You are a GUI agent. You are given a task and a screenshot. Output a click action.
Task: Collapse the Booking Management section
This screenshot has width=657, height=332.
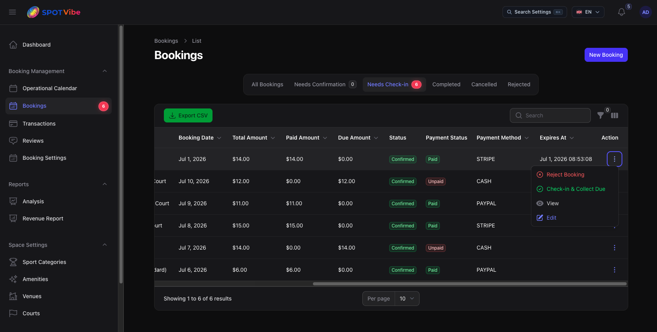105,71
